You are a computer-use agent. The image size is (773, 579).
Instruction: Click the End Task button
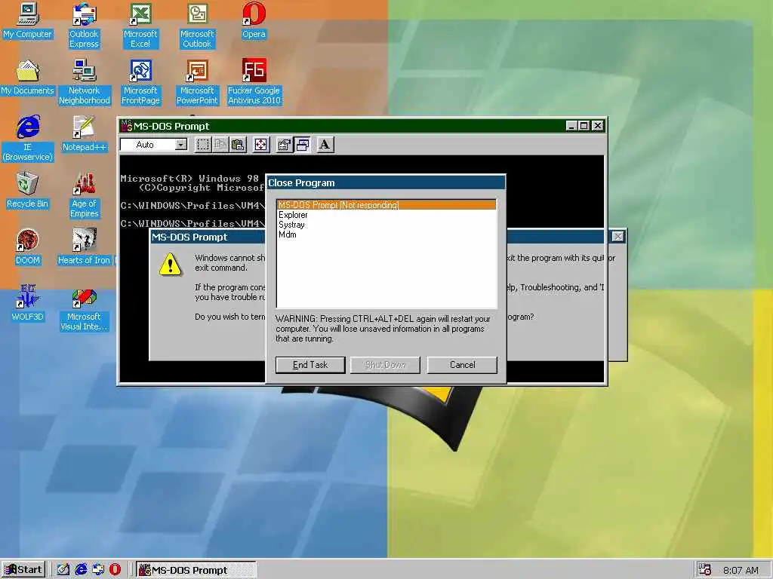[x=310, y=365]
